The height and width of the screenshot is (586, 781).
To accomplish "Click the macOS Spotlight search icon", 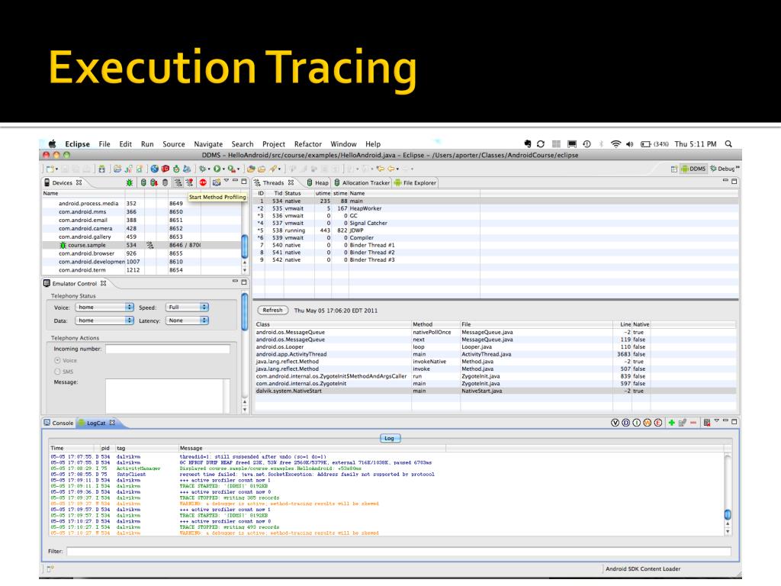I will point(728,144).
